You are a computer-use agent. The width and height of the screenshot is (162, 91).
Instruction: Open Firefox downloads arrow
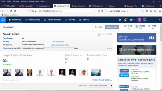tap(143, 11)
